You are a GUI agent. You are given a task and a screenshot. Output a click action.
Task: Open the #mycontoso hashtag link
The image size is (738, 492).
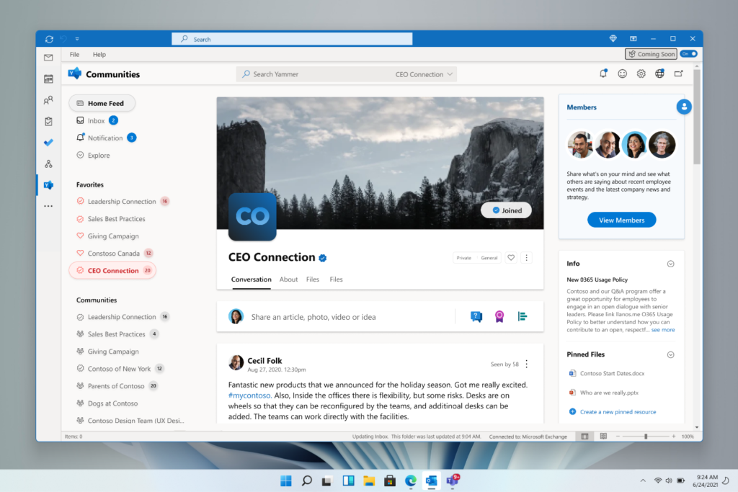pyautogui.click(x=249, y=395)
